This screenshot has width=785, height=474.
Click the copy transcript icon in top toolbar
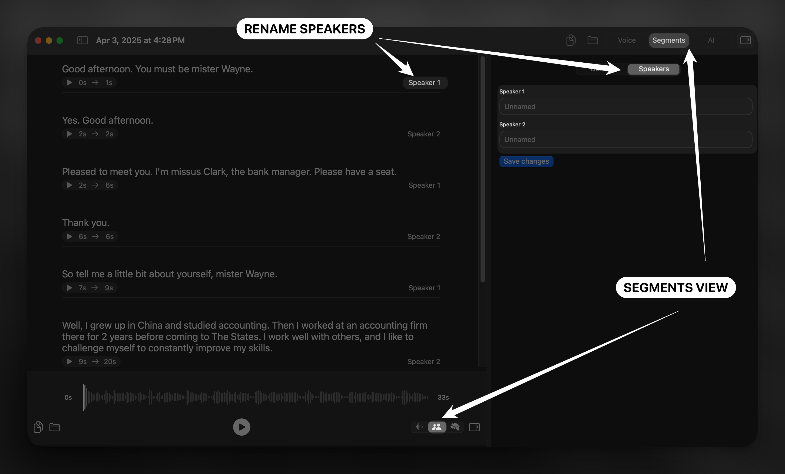[x=571, y=41]
